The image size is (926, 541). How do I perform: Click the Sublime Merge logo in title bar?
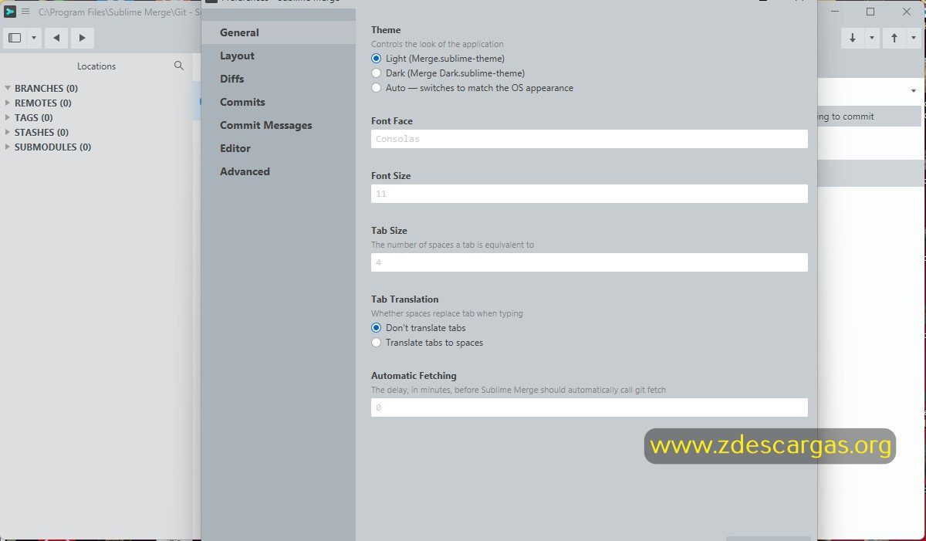(11, 12)
